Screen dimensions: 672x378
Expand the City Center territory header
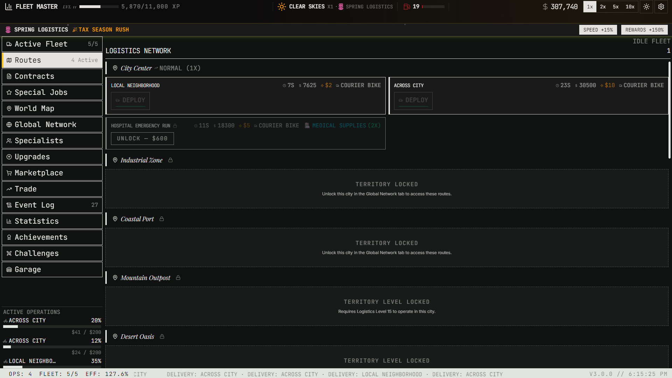coord(136,68)
